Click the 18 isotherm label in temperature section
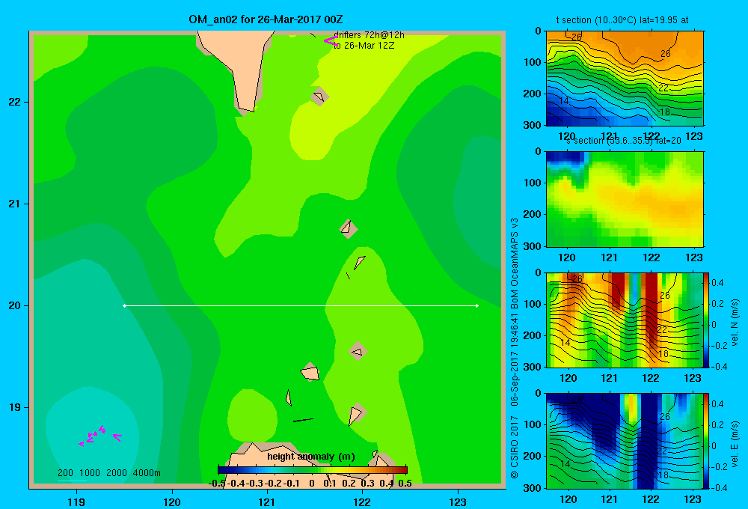 664,112
